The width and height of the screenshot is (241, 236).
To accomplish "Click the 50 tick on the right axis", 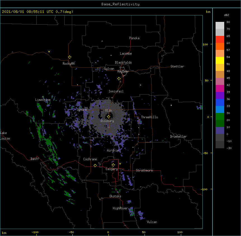I will (x=207, y=80).
